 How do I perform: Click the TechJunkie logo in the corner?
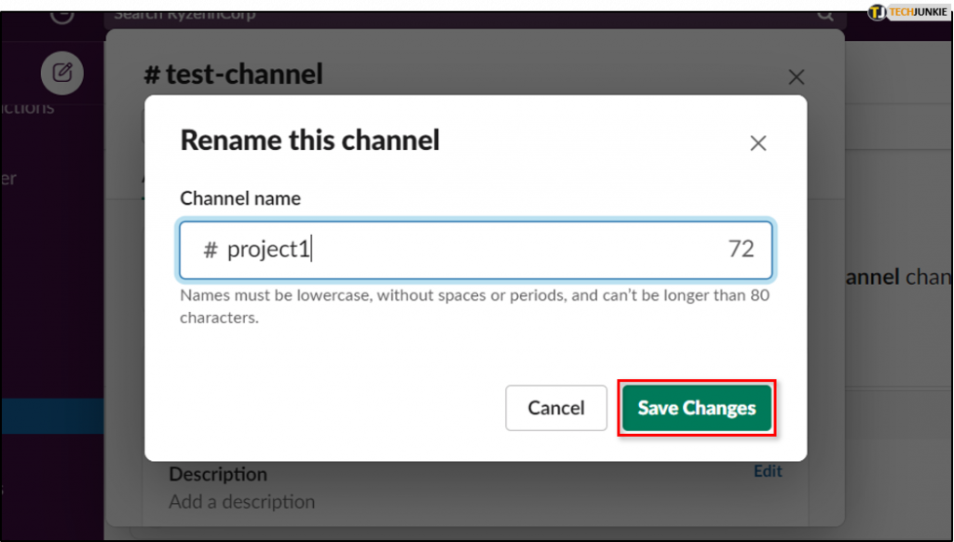906,13
